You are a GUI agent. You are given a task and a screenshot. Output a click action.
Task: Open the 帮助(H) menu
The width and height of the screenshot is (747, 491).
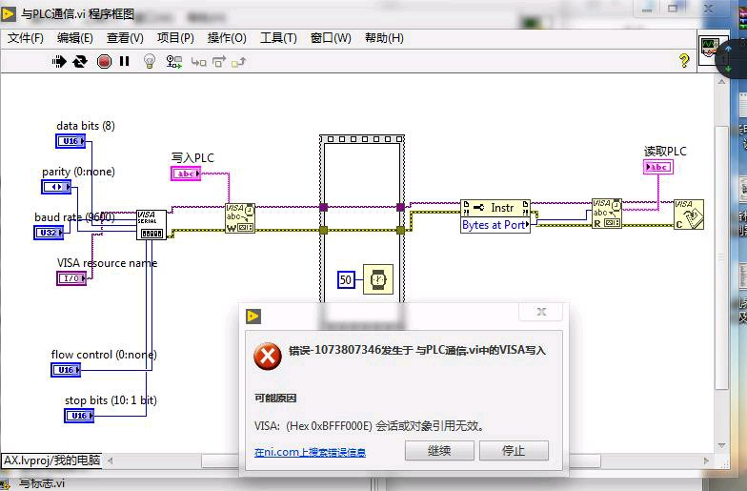coord(384,38)
